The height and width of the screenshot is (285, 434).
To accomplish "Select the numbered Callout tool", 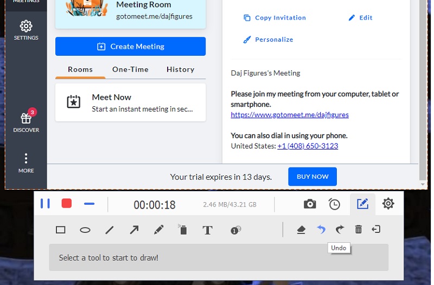I will pyautogui.click(x=235, y=230).
